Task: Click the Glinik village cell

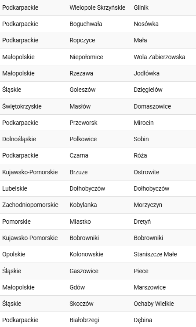Action: [141, 8]
